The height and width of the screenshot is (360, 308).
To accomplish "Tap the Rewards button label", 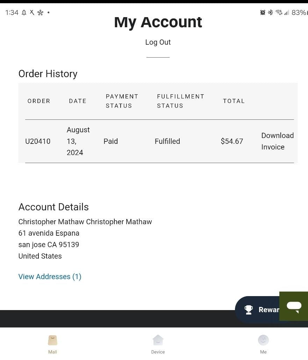I will (268, 310).
